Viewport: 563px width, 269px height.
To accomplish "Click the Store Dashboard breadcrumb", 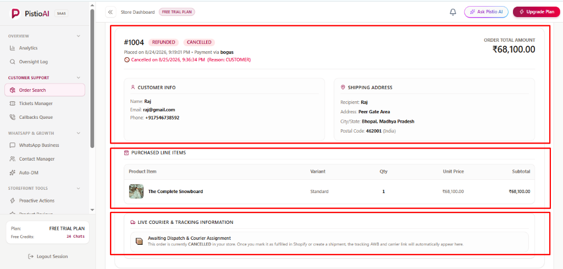I will click(x=137, y=12).
